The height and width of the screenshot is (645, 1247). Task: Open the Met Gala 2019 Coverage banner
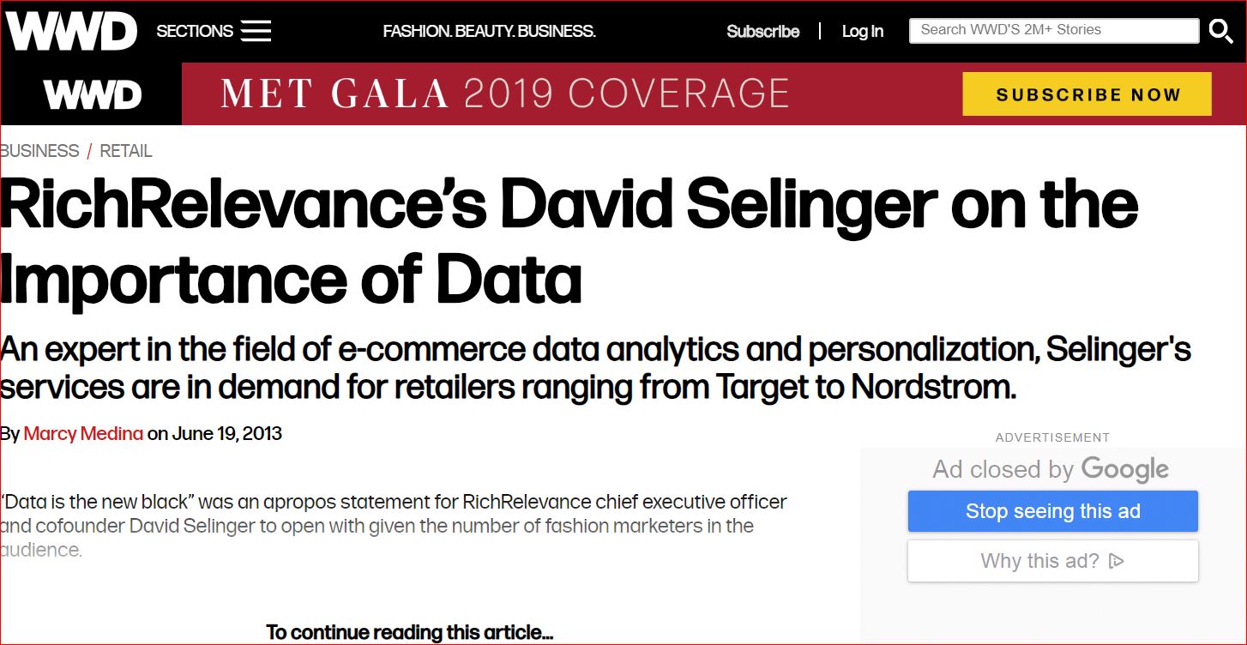(x=504, y=93)
